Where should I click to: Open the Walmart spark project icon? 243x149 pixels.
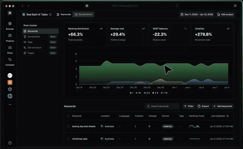(x=10, y=89)
